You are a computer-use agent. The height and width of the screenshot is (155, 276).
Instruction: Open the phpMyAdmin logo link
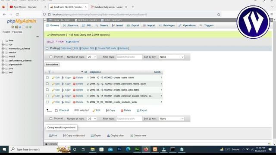(x=22, y=21)
